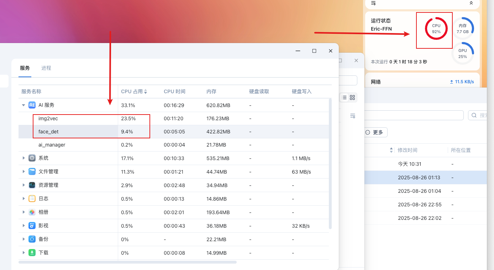The width and height of the screenshot is (494, 270).
Task: Click the 更多 button in file manager
Action: click(x=374, y=132)
